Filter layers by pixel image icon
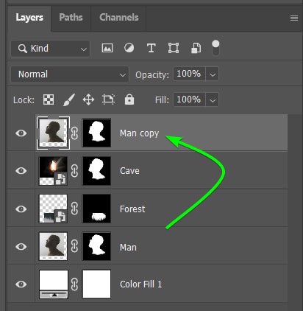The width and height of the screenshot is (303, 311). (x=107, y=48)
